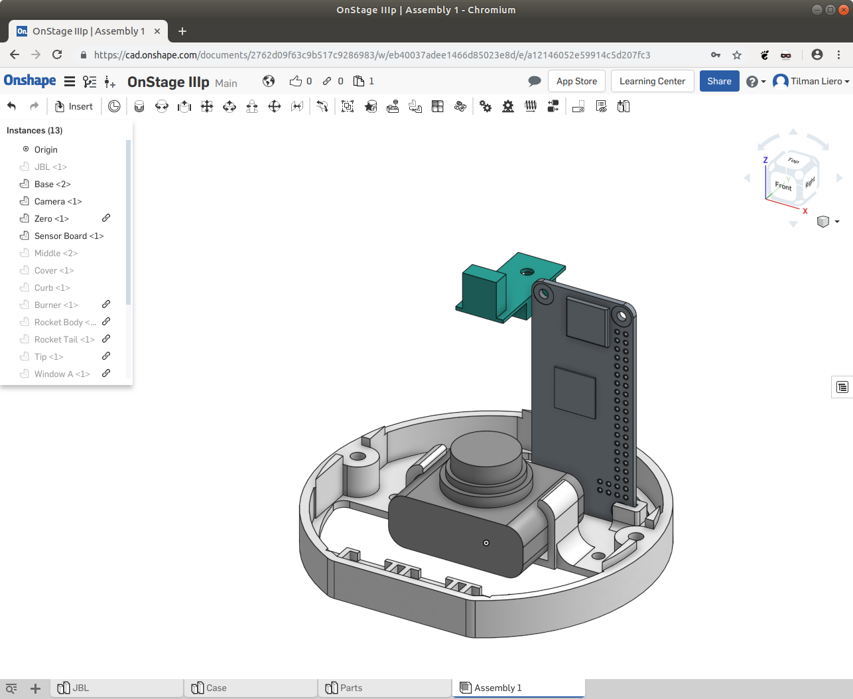Screen dimensions: 853x699
Task: Select the Screw relation tool
Action: tap(531, 106)
